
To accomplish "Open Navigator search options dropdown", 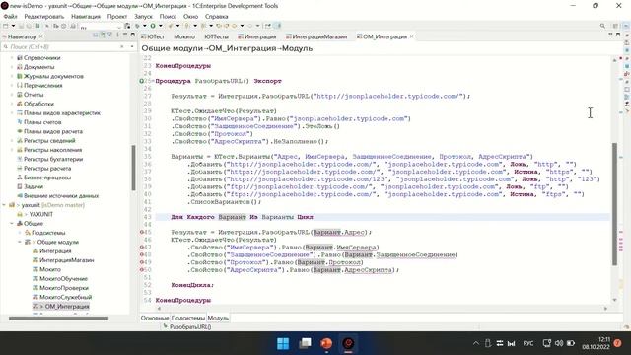I will coord(131,46).
